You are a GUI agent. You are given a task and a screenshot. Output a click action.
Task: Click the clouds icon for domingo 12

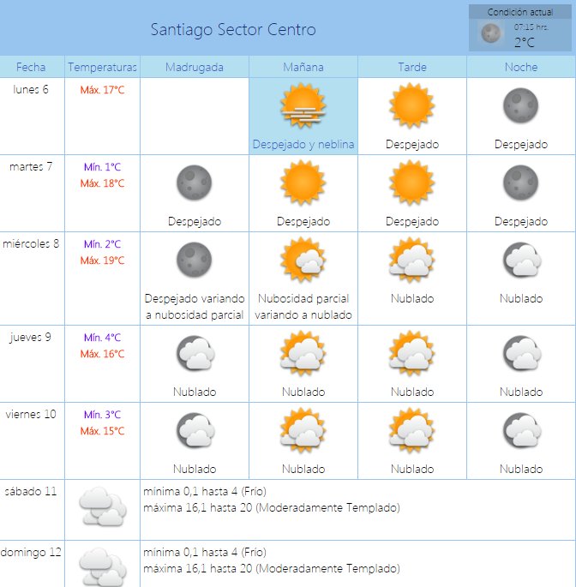(102, 566)
